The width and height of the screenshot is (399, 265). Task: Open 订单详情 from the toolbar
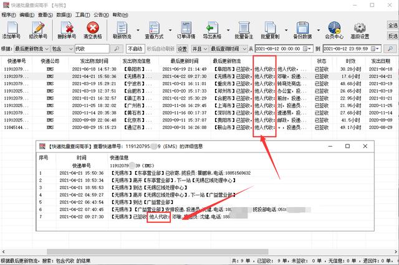point(188,28)
